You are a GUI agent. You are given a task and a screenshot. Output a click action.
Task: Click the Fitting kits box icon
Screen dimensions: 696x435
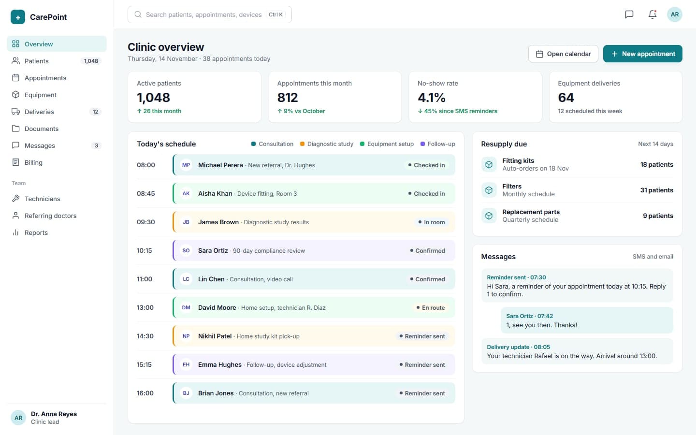pos(489,164)
